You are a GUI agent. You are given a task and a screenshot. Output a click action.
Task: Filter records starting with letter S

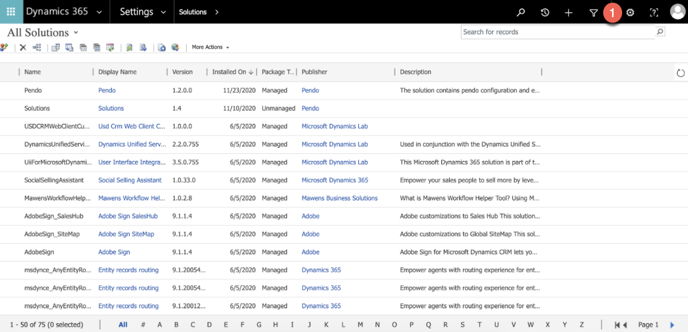click(462, 325)
